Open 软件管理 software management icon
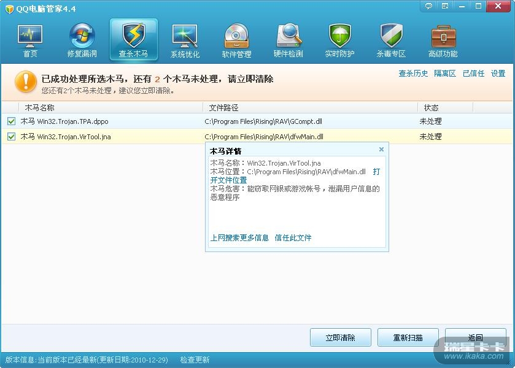Image resolution: width=515 pixels, height=368 pixels. tap(236, 40)
